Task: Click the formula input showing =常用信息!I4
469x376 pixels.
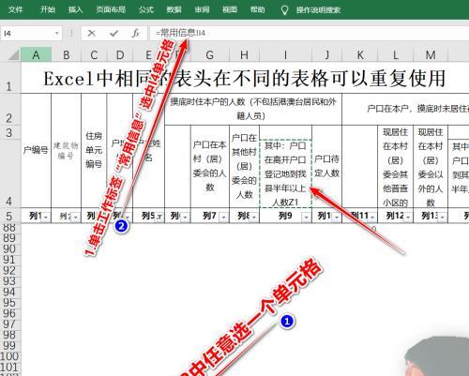Action: [309, 33]
